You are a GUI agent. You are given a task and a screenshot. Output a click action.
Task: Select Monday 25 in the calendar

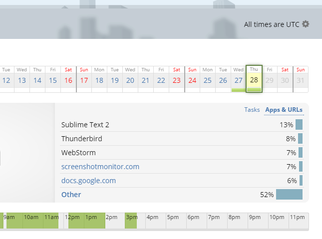pos(208,79)
